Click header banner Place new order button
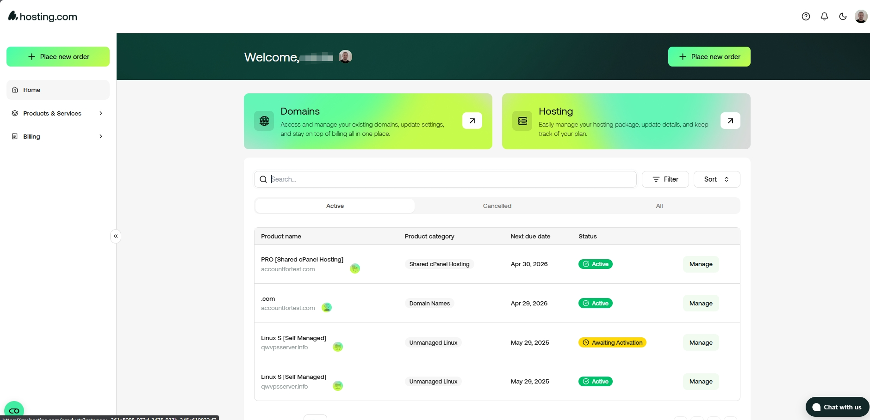This screenshot has width=870, height=420. pyautogui.click(x=709, y=56)
